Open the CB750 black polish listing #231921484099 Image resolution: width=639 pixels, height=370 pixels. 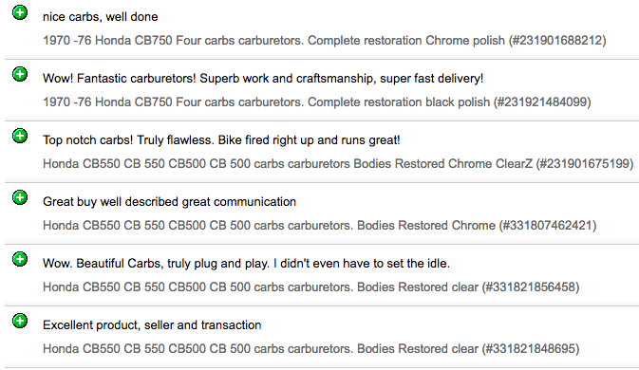316,102
